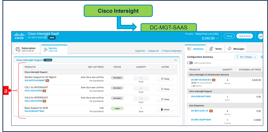Open SVS-L2DCS-INTER product link
268x132 pixels.
pyautogui.click(x=33, y=101)
